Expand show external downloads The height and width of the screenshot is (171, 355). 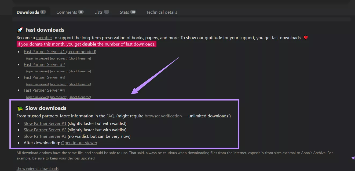(x=37, y=168)
